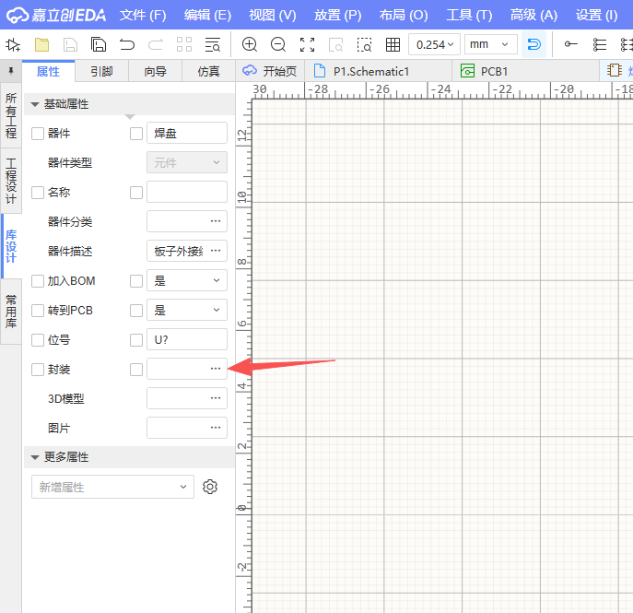Undo the last action

point(127,44)
